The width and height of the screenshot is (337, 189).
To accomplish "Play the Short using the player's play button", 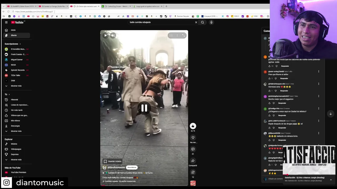I will (106, 35).
